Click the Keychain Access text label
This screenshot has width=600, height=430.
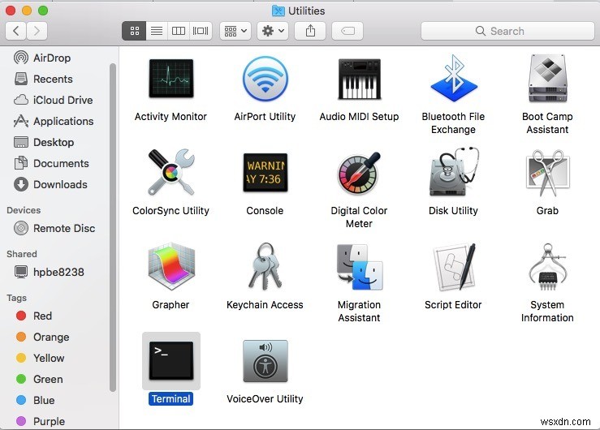pyautogui.click(x=265, y=304)
